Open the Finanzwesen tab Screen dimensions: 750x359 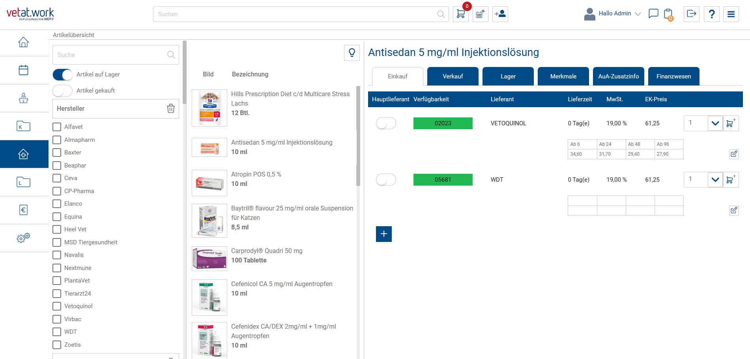(x=673, y=76)
